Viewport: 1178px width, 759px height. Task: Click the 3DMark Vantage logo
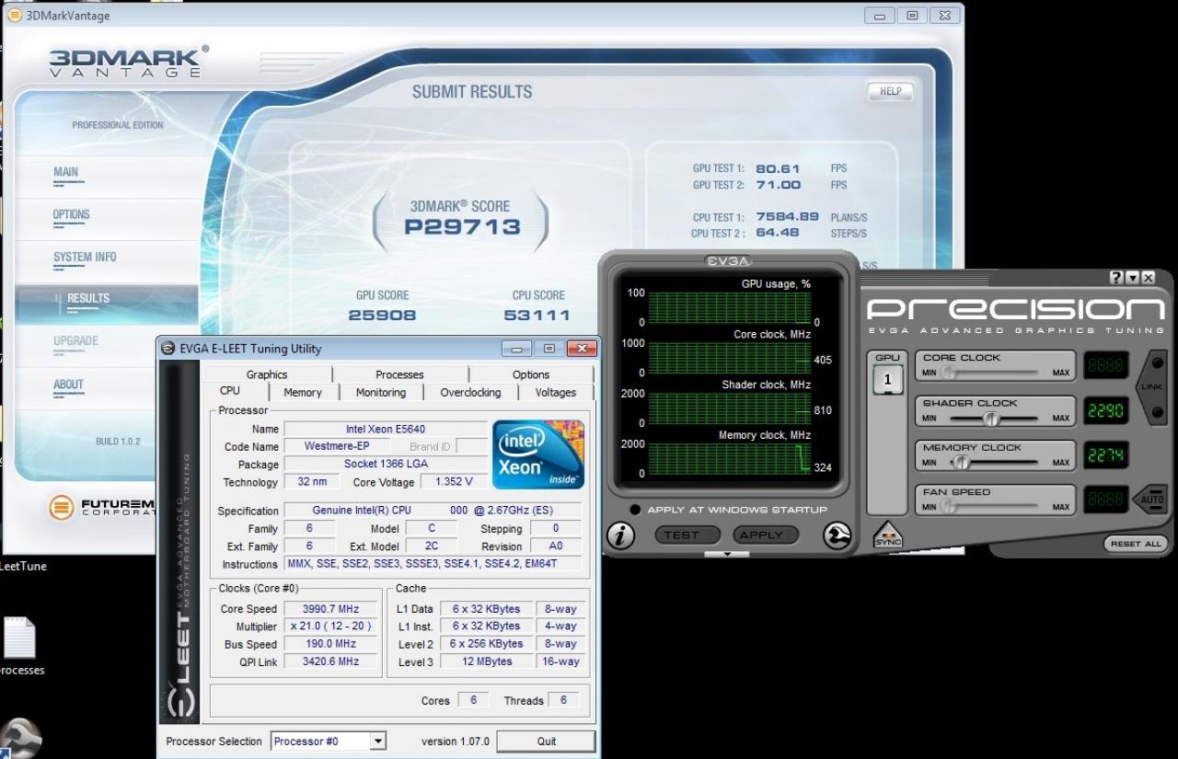pyautogui.click(x=128, y=63)
